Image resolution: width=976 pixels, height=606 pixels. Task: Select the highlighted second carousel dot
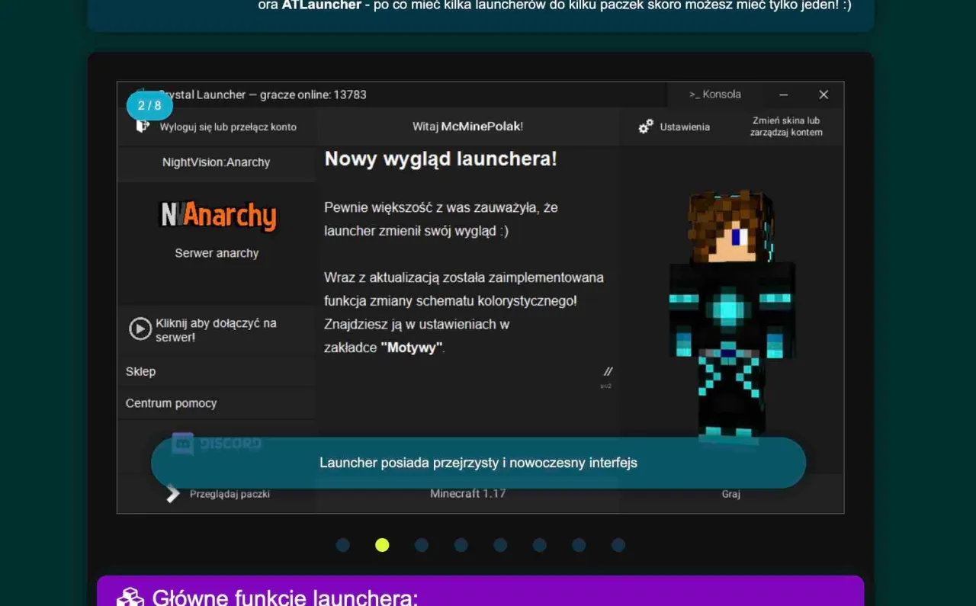(x=382, y=545)
